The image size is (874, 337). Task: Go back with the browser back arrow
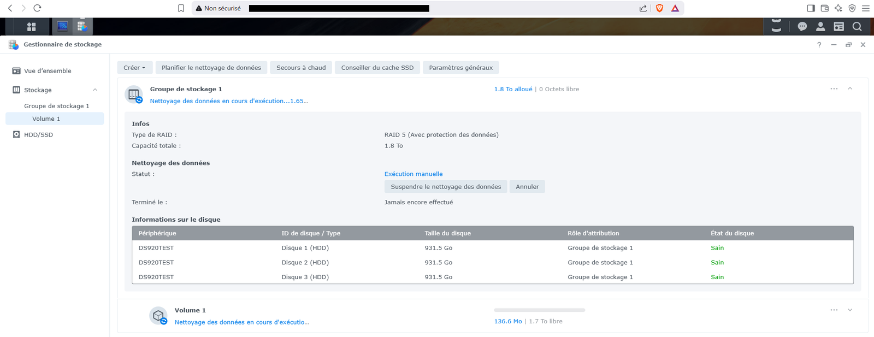[10, 8]
